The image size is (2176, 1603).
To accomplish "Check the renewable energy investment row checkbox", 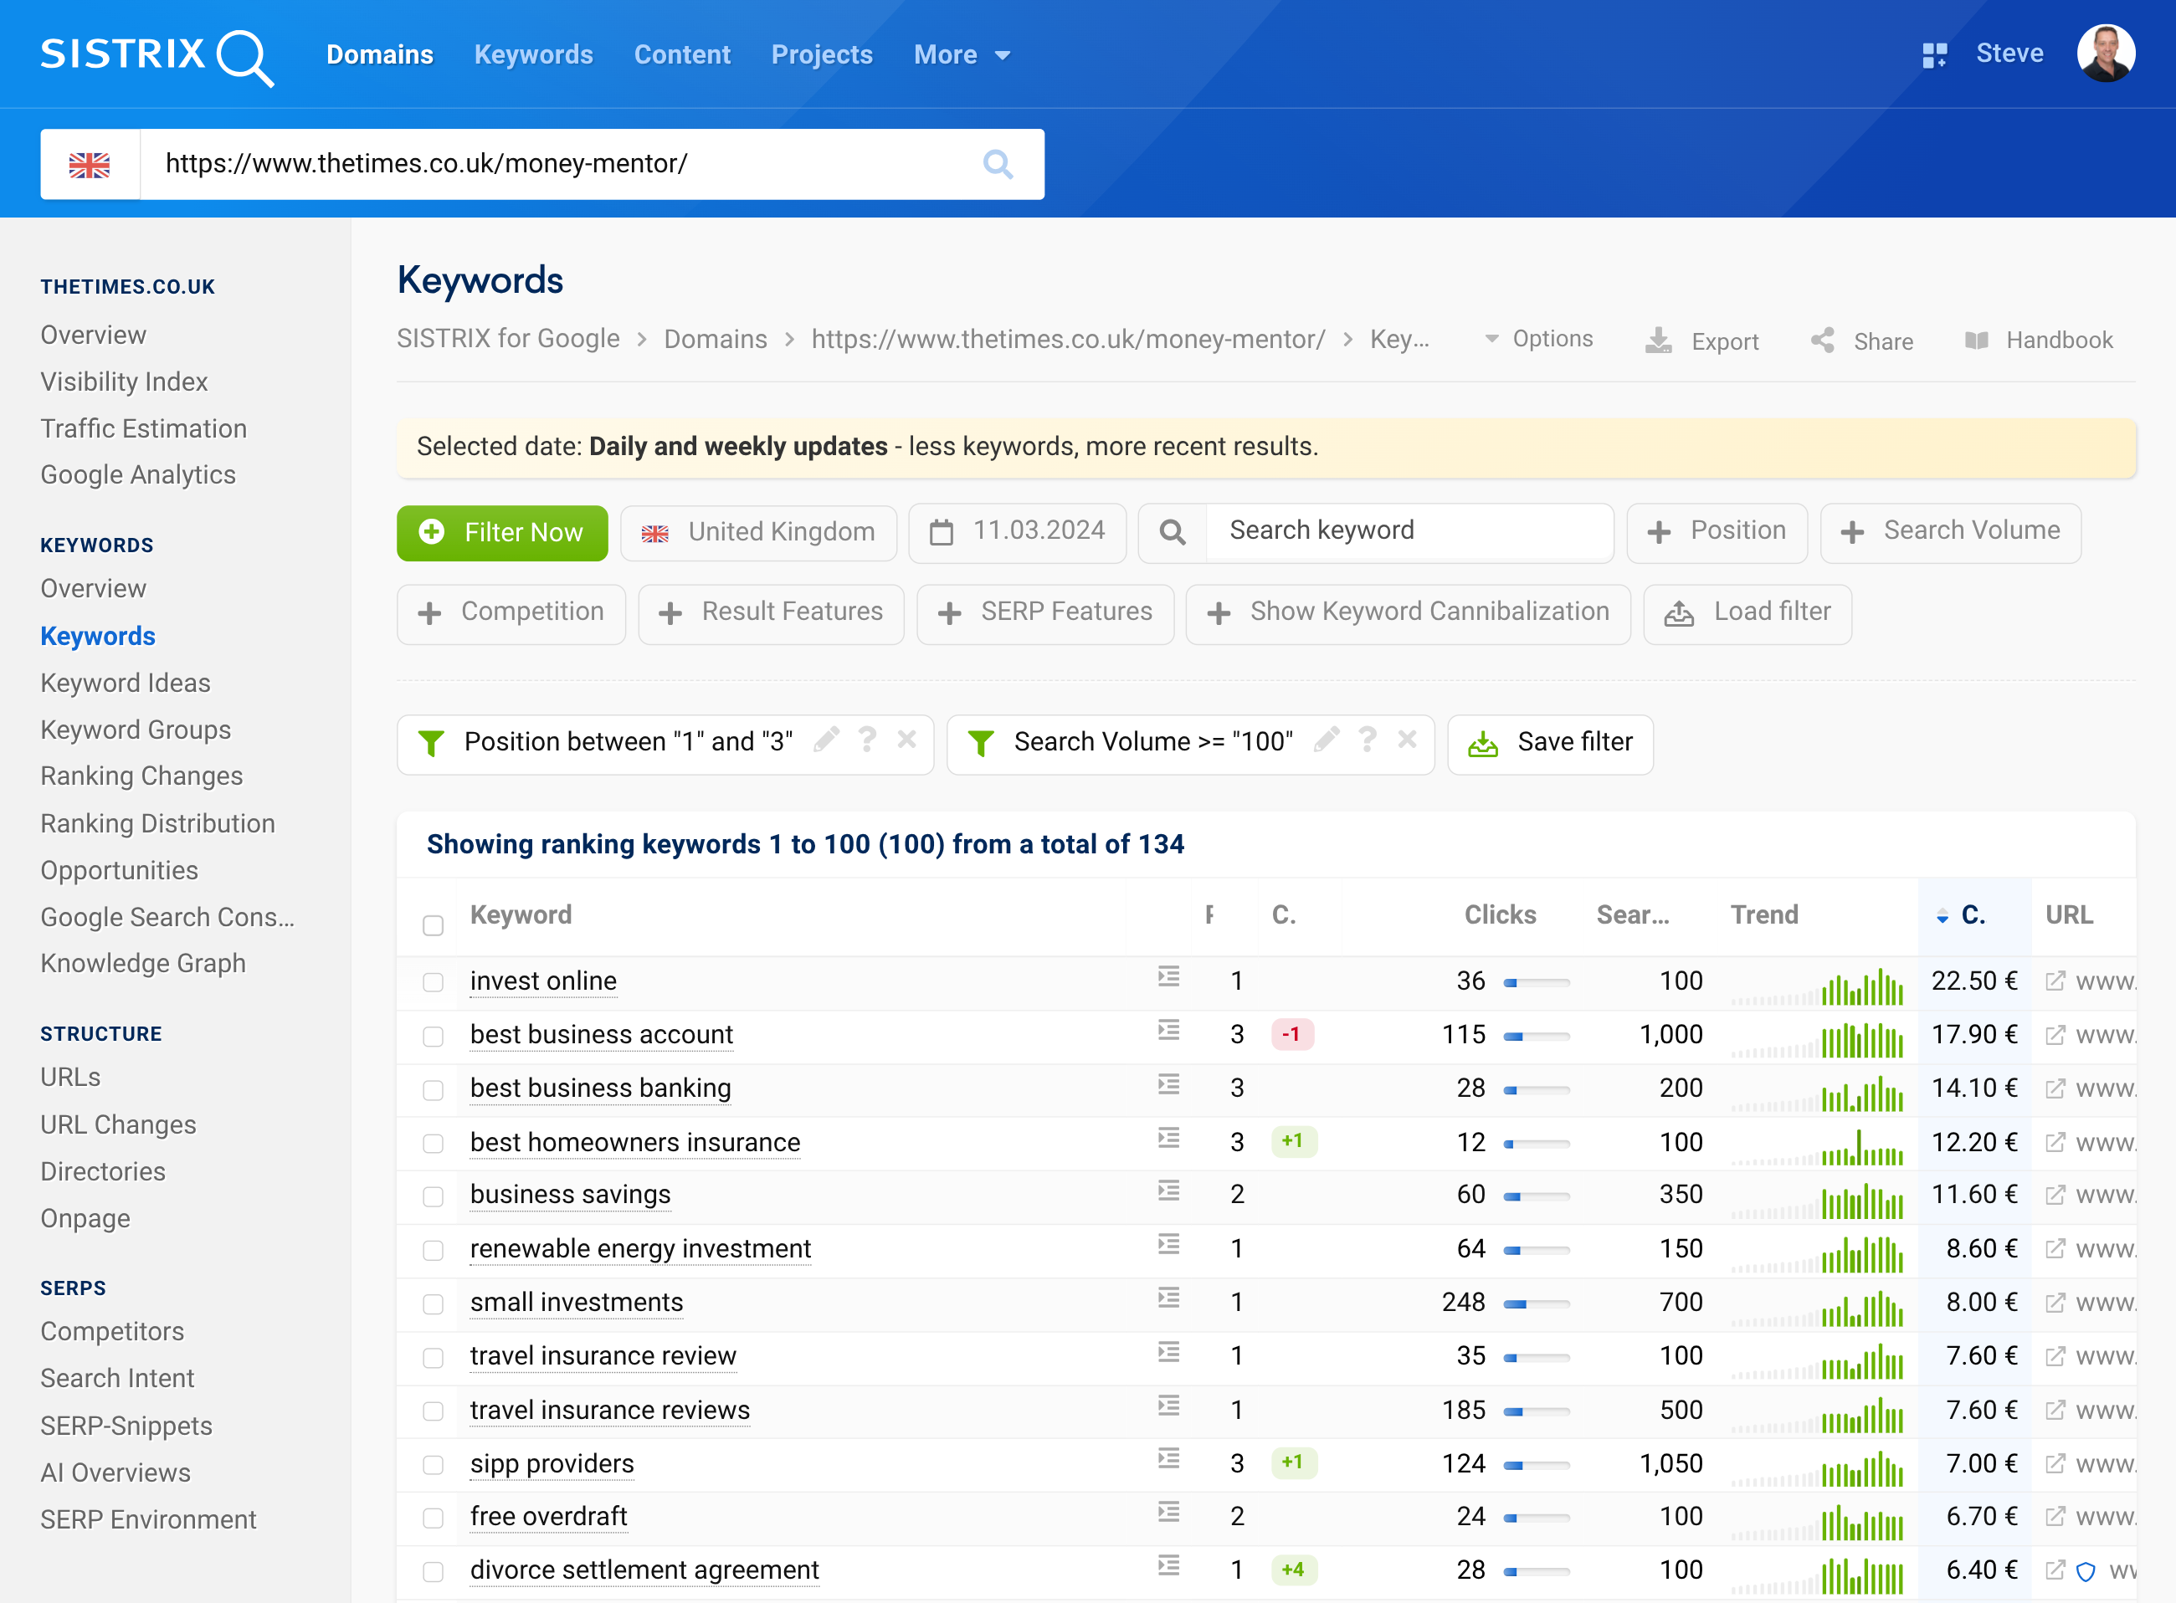I will 433,1250.
